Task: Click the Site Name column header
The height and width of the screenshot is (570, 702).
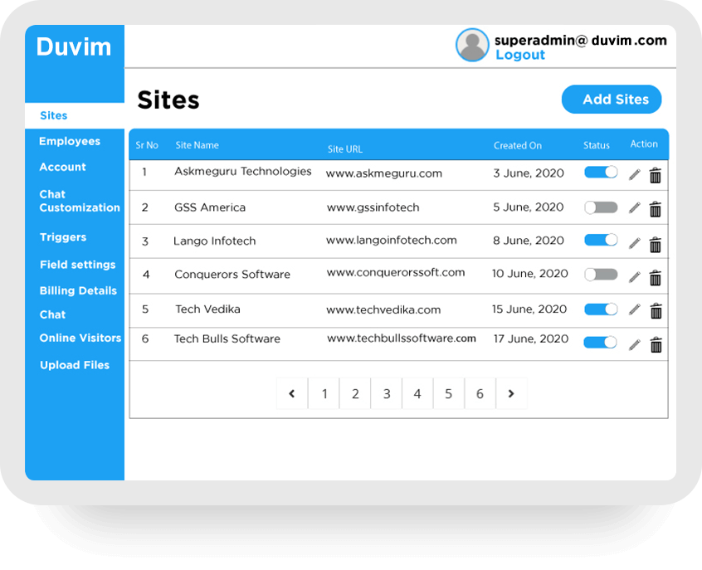Action: (x=197, y=145)
